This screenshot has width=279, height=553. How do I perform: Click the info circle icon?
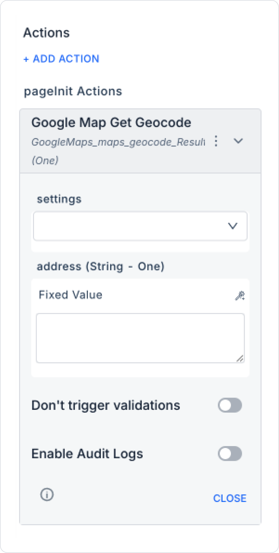click(47, 495)
